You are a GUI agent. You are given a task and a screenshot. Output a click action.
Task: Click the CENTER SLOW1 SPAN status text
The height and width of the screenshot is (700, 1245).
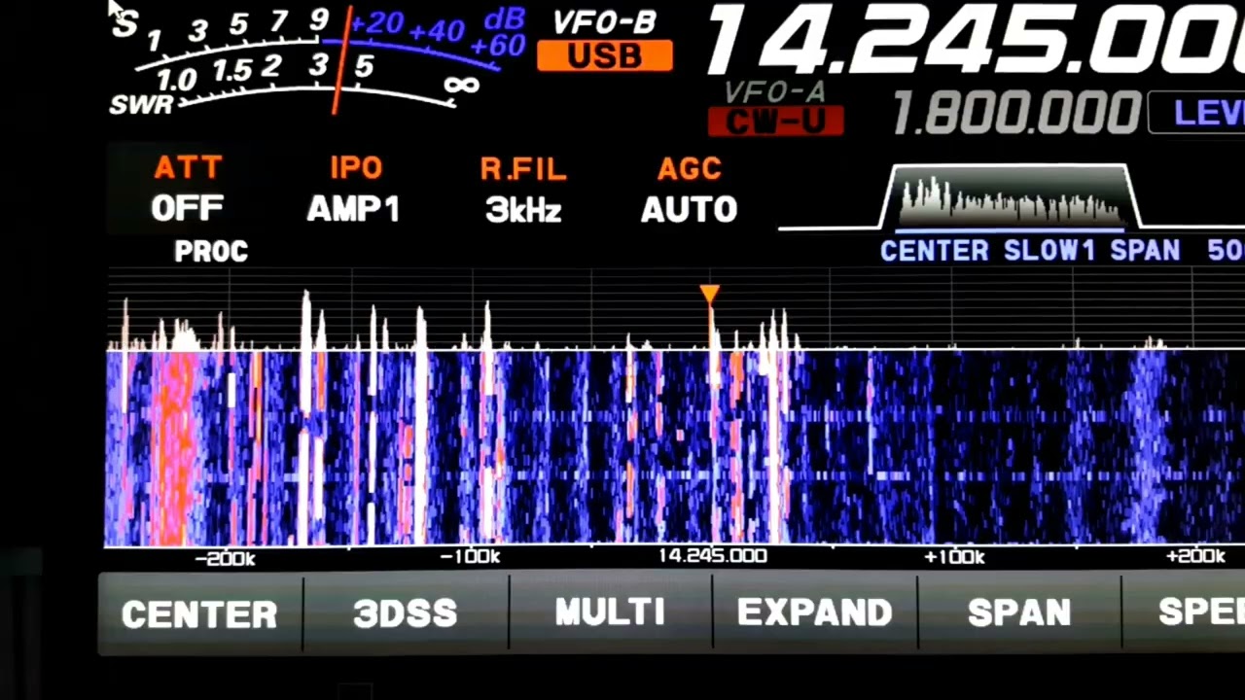pos(1030,251)
